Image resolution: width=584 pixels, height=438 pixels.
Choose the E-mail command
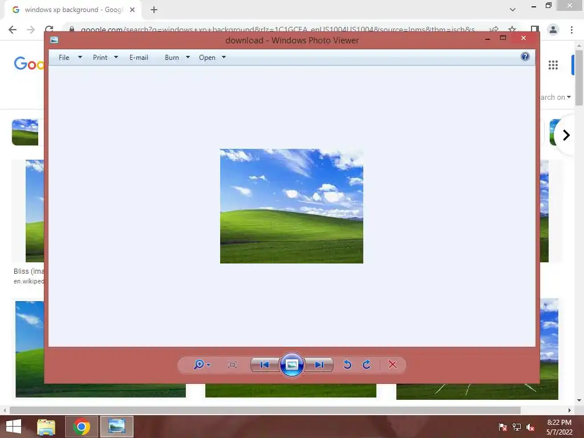(x=139, y=58)
